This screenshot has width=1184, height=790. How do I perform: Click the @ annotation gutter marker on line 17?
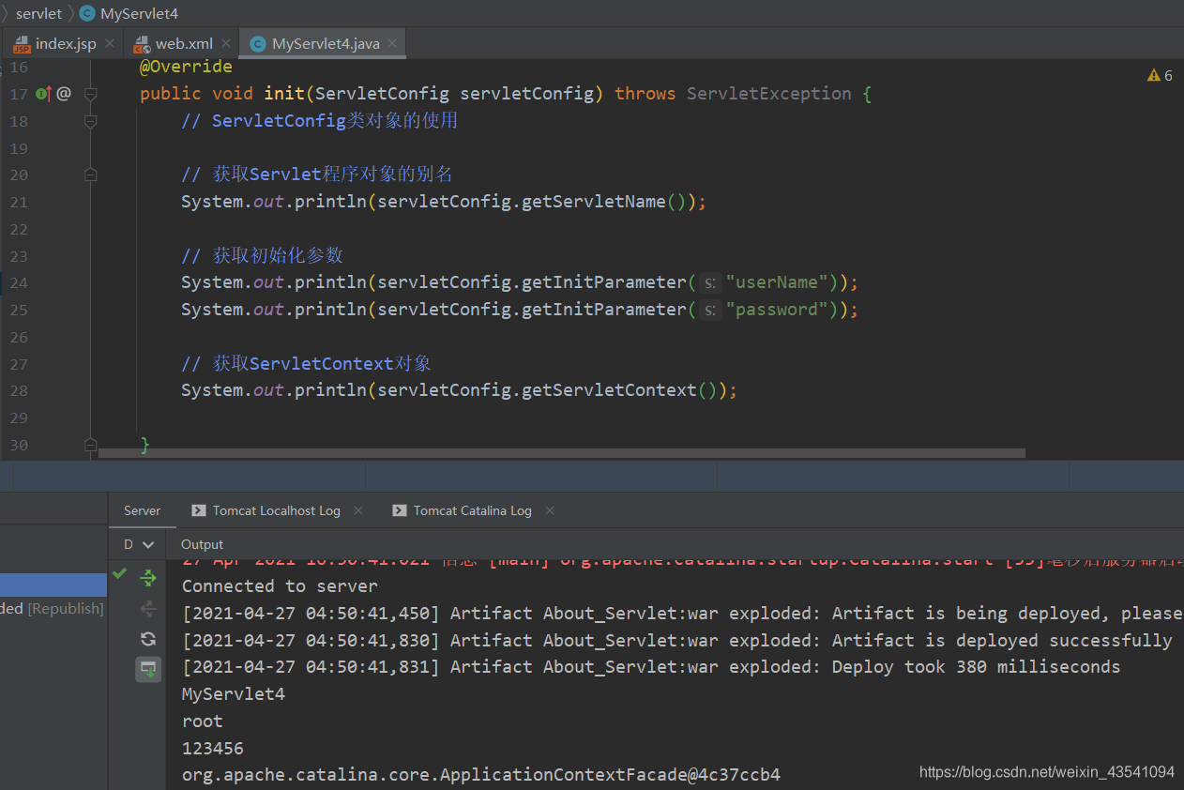[x=64, y=93]
